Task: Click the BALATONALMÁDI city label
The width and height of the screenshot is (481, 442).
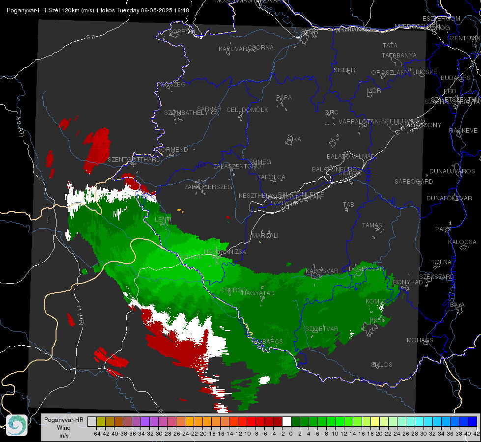Action: pos(352,157)
